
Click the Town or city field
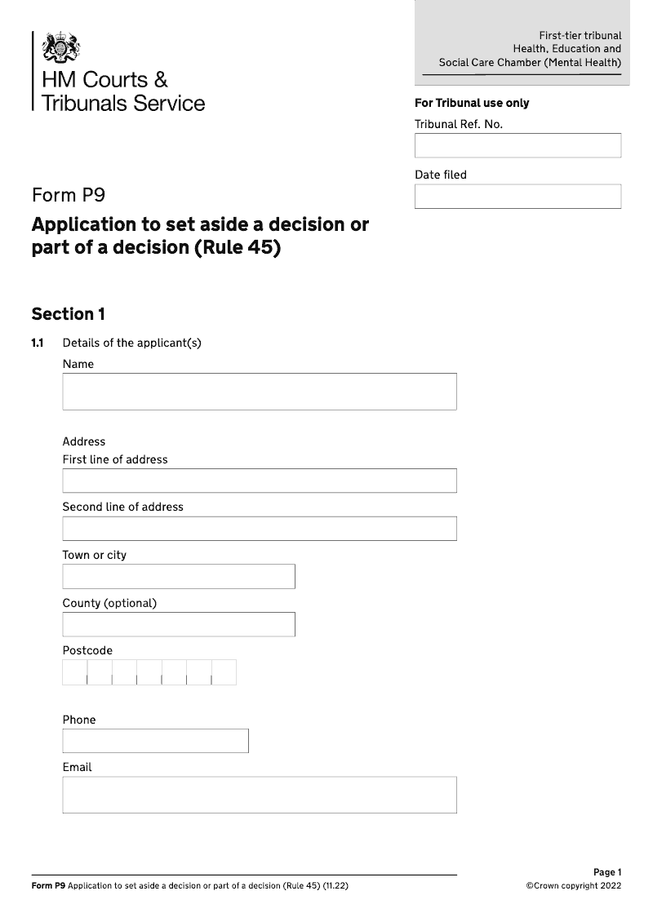pyautogui.click(x=179, y=577)
